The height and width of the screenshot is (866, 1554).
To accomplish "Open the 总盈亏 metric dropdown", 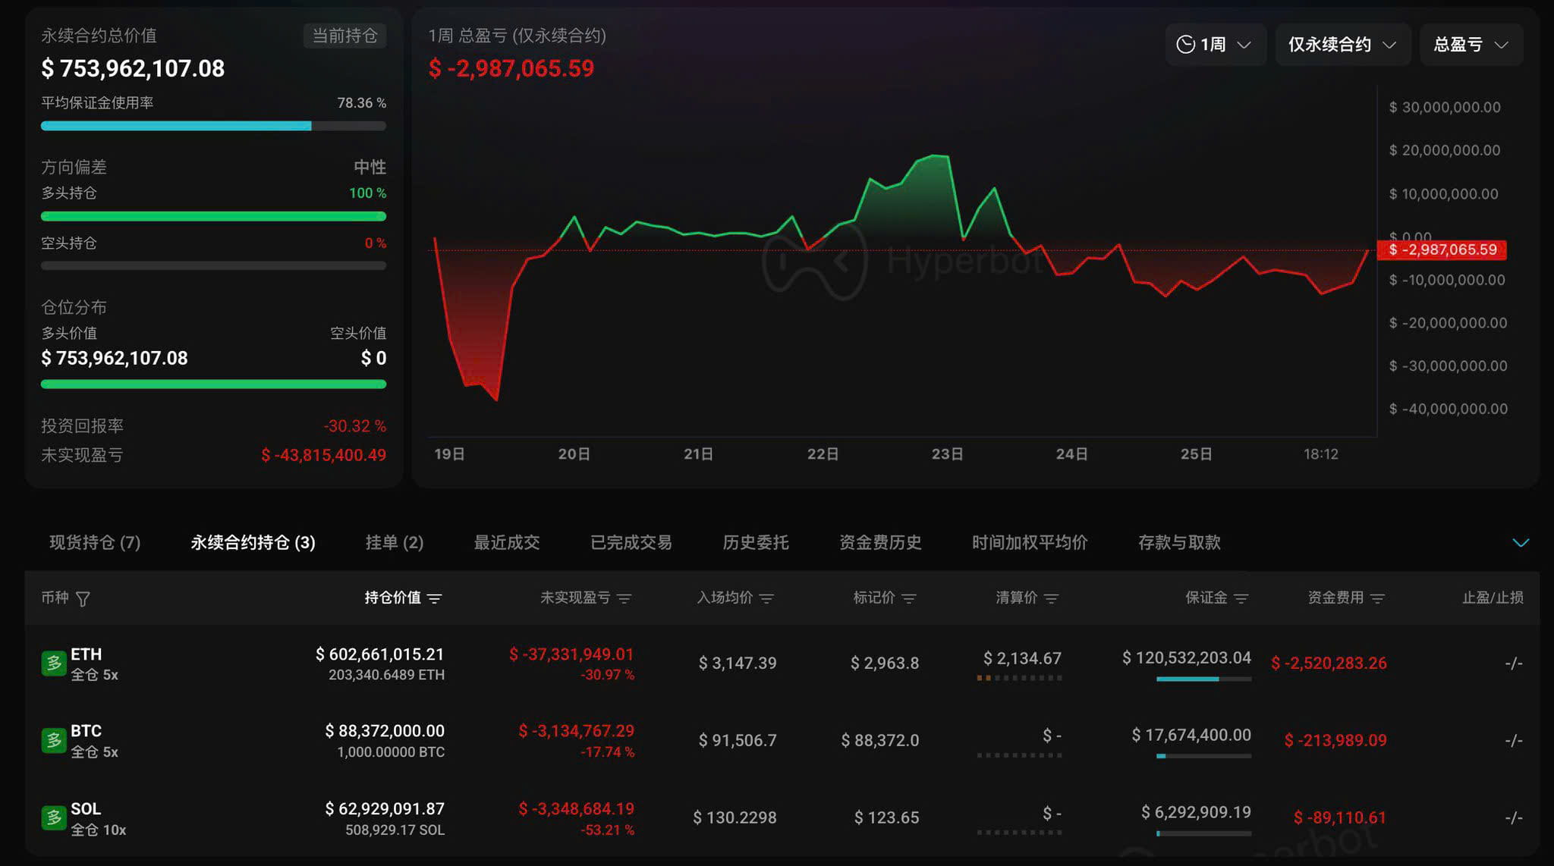I will 1470,45.
